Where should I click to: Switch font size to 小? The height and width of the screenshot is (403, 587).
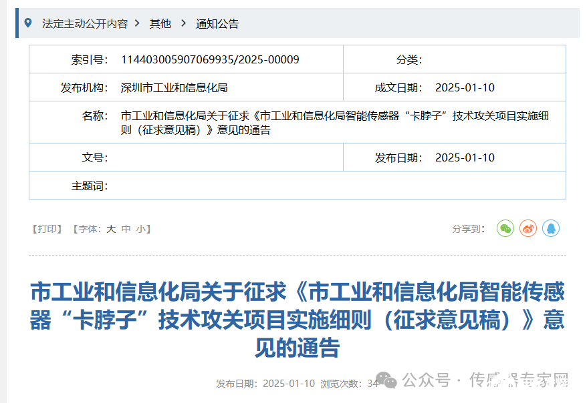141,228
